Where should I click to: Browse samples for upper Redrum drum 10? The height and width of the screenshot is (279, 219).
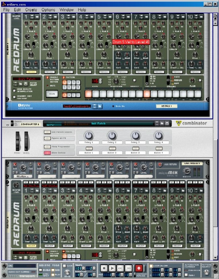(x=201, y=17)
